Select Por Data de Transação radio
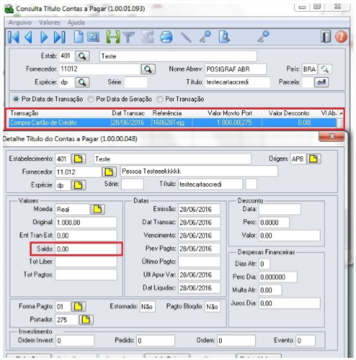 pyautogui.click(x=16, y=99)
